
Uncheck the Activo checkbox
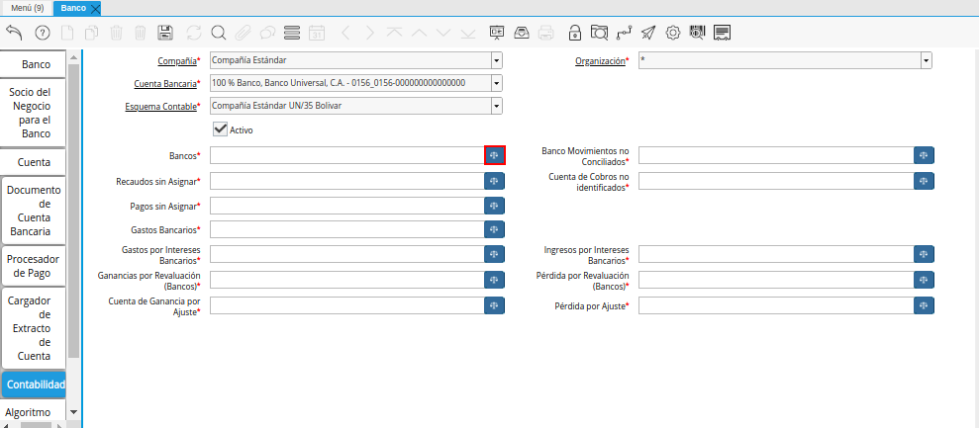tap(221, 129)
